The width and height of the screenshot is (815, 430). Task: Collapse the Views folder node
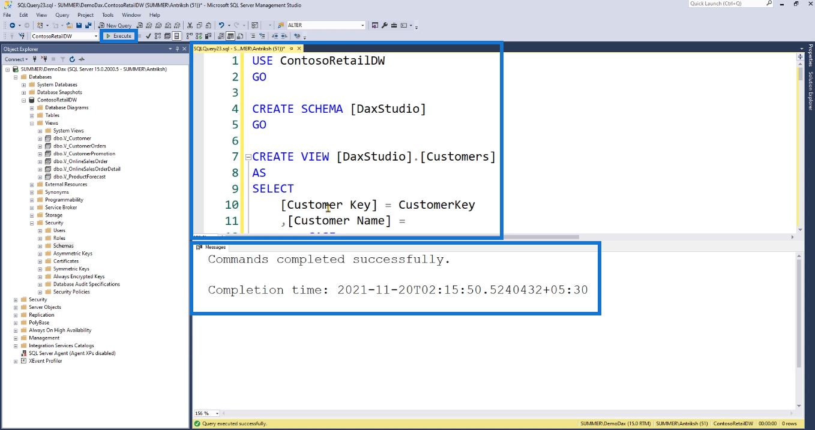(32, 123)
